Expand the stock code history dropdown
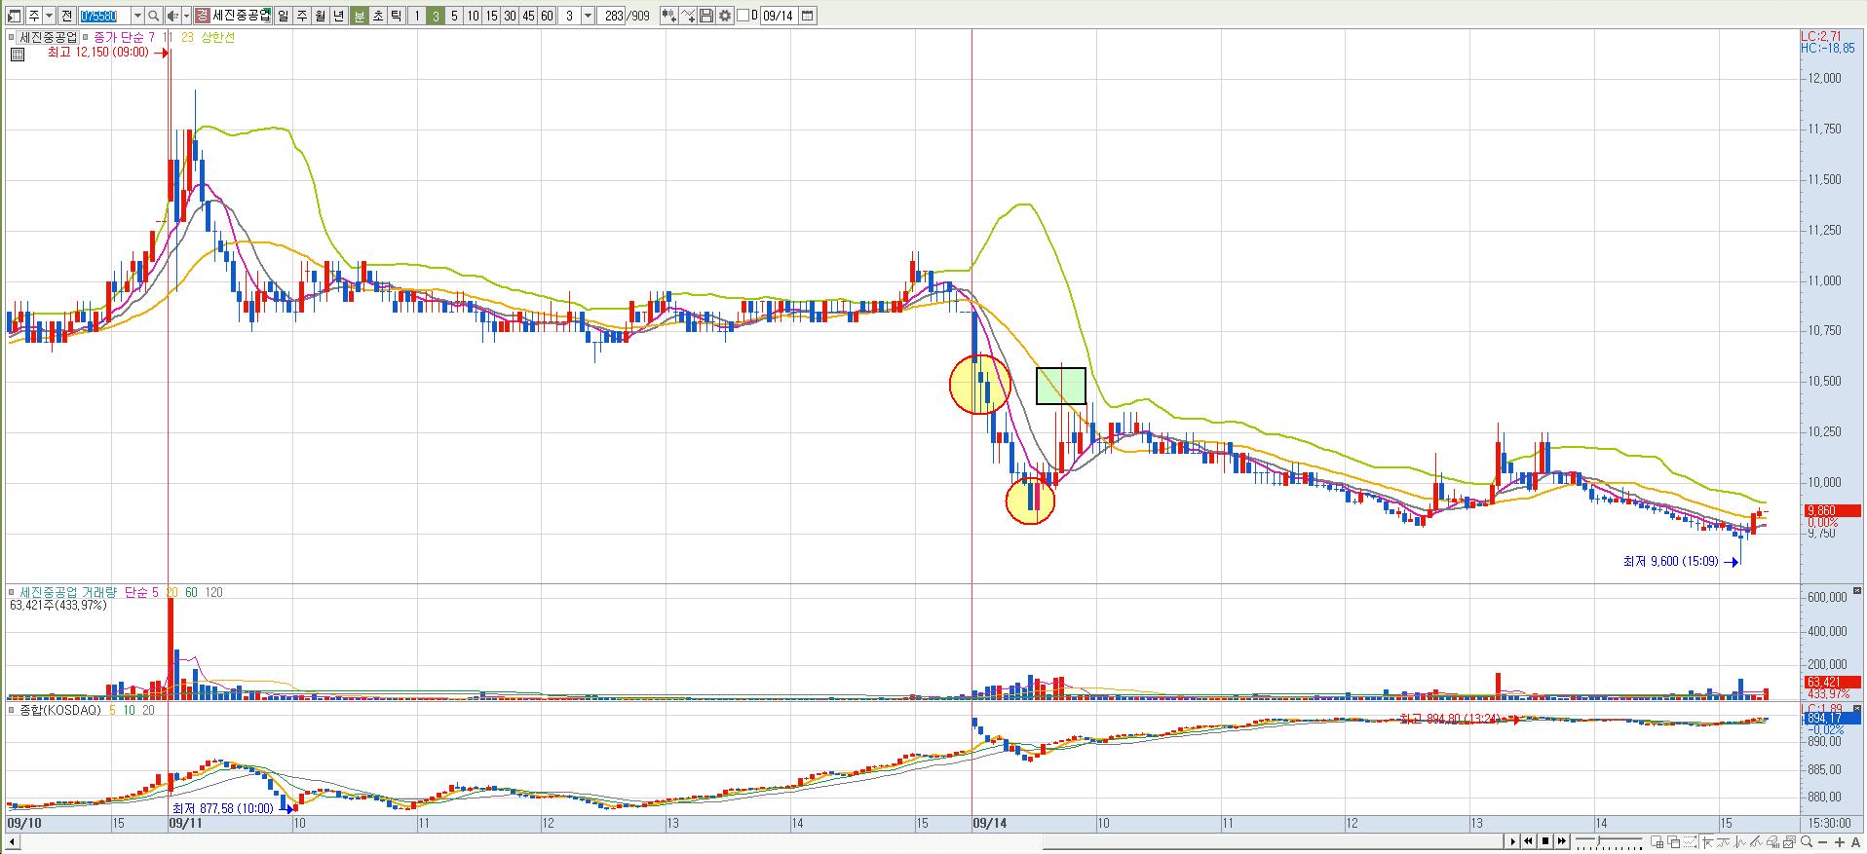This screenshot has width=1867, height=854. [137, 16]
